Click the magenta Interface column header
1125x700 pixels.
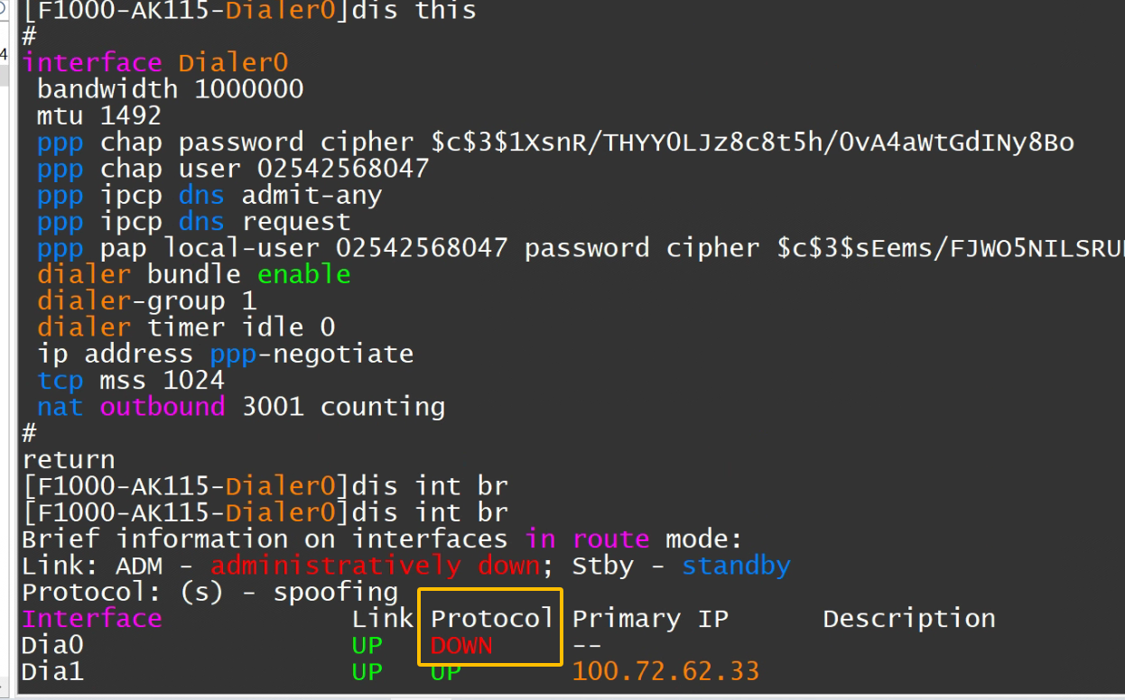(x=92, y=619)
